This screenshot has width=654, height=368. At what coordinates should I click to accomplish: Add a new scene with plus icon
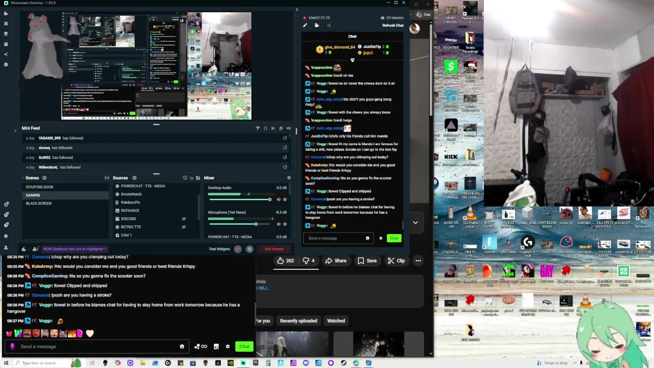point(44,178)
